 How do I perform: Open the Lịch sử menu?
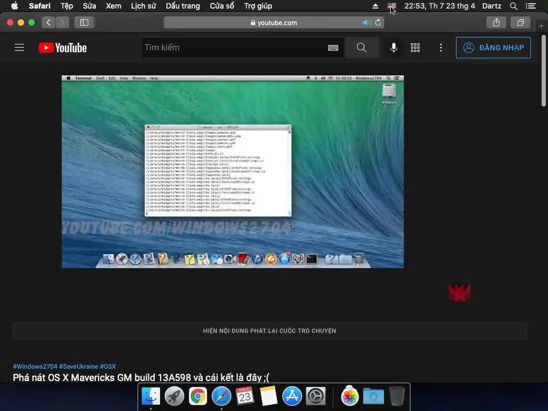[x=143, y=6]
